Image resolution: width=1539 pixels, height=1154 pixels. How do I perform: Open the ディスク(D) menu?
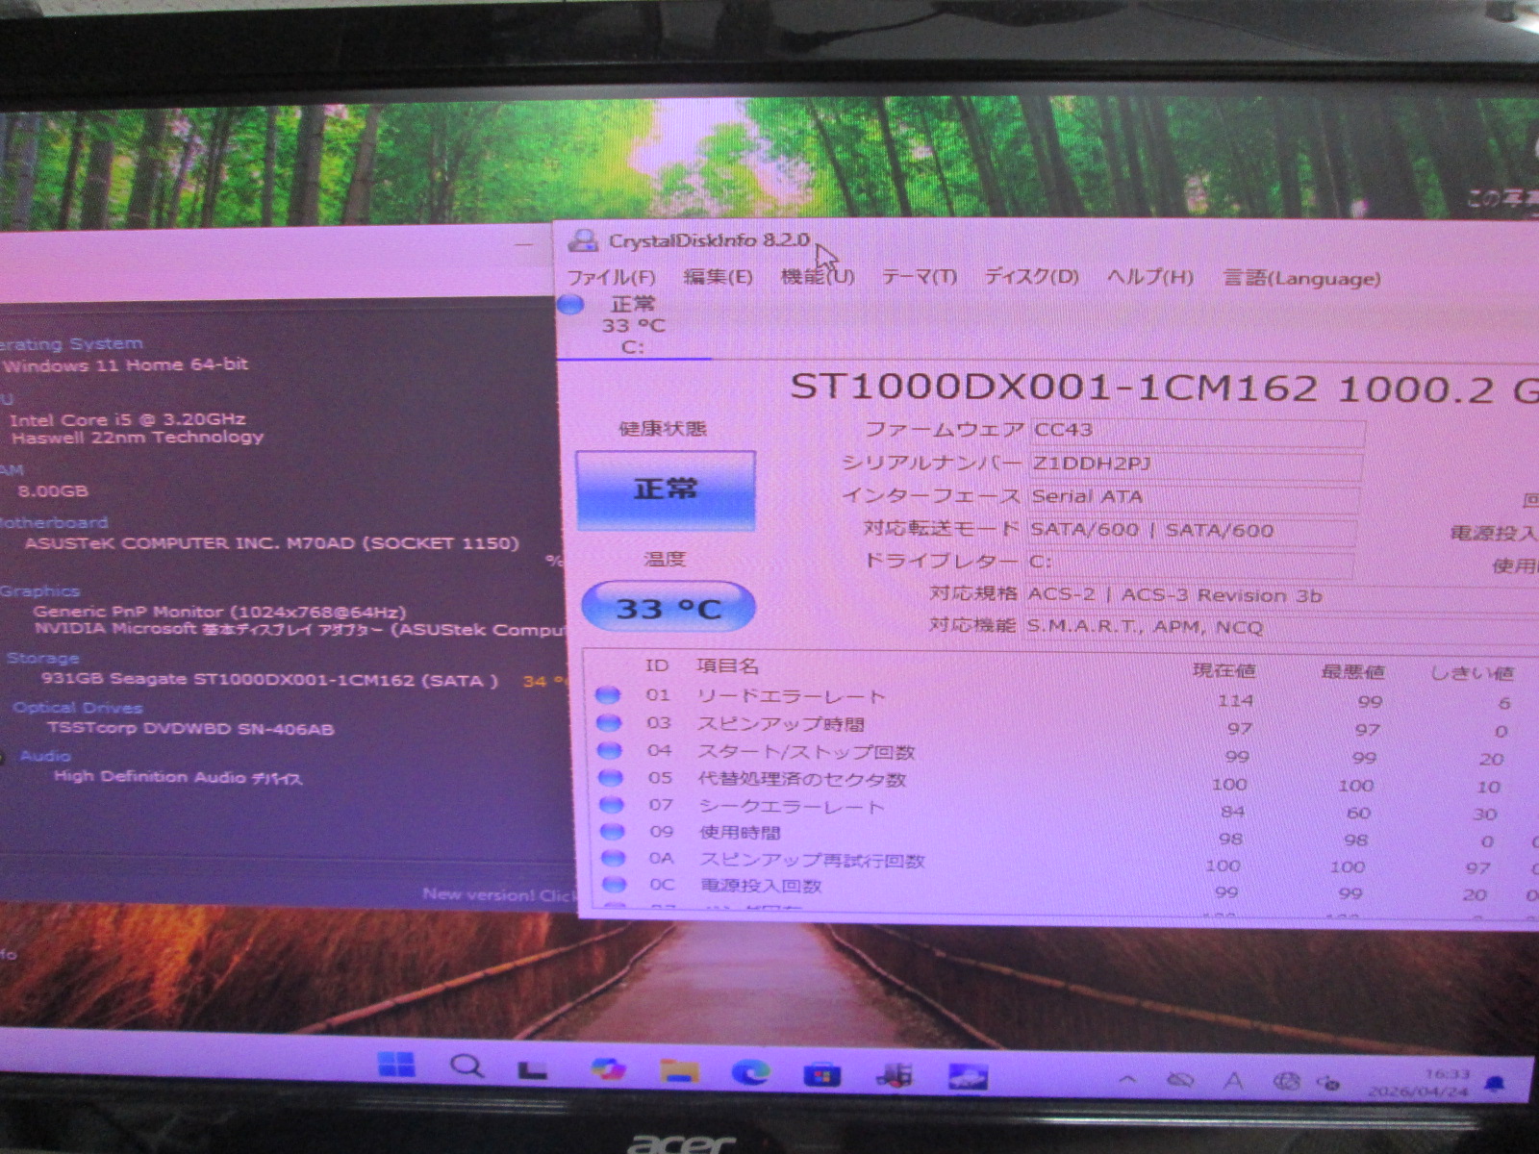point(1031,277)
